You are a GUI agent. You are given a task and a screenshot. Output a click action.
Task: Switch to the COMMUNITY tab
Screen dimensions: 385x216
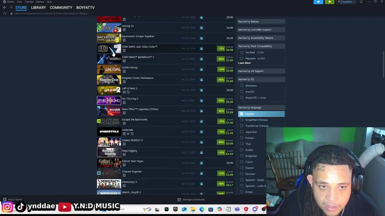point(61,7)
